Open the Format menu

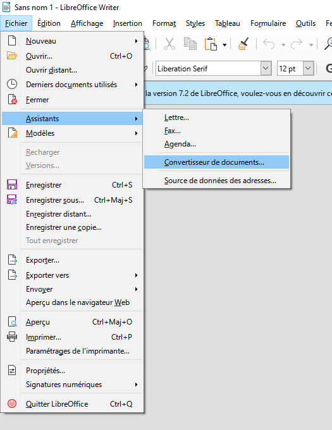tap(164, 23)
